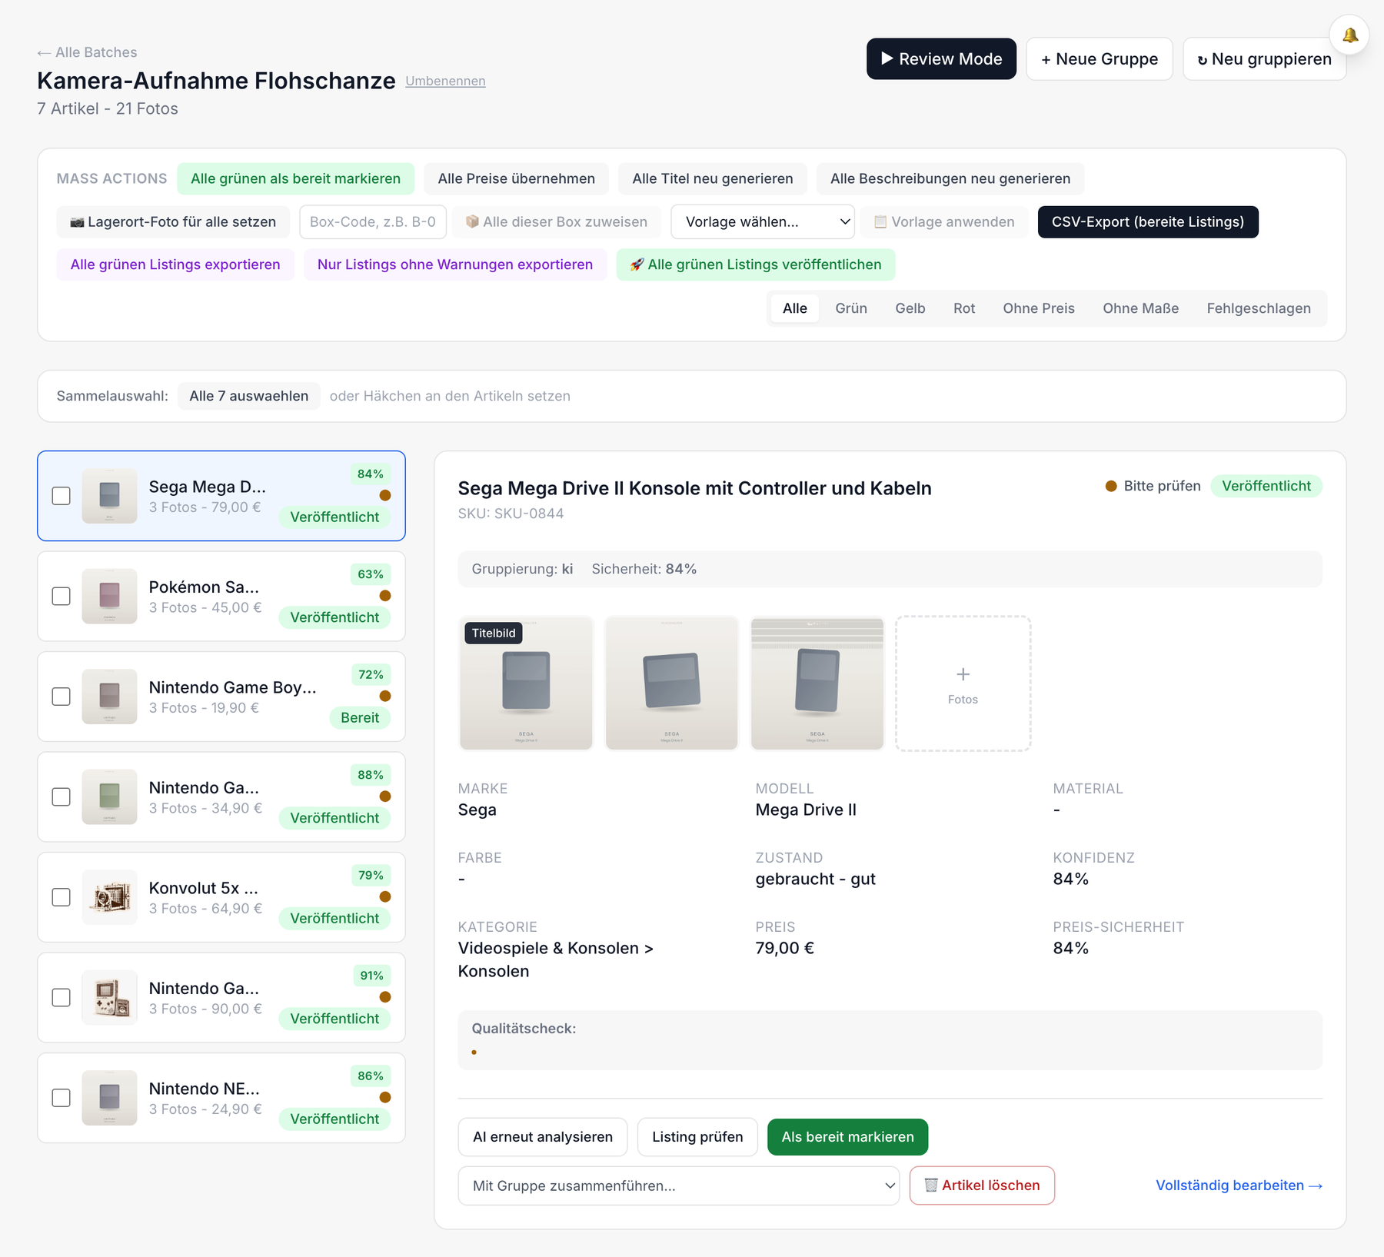Click Alle Preise übernehmen
Image resolution: width=1384 pixels, height=1257 pixels.
(x=517, y=178)
